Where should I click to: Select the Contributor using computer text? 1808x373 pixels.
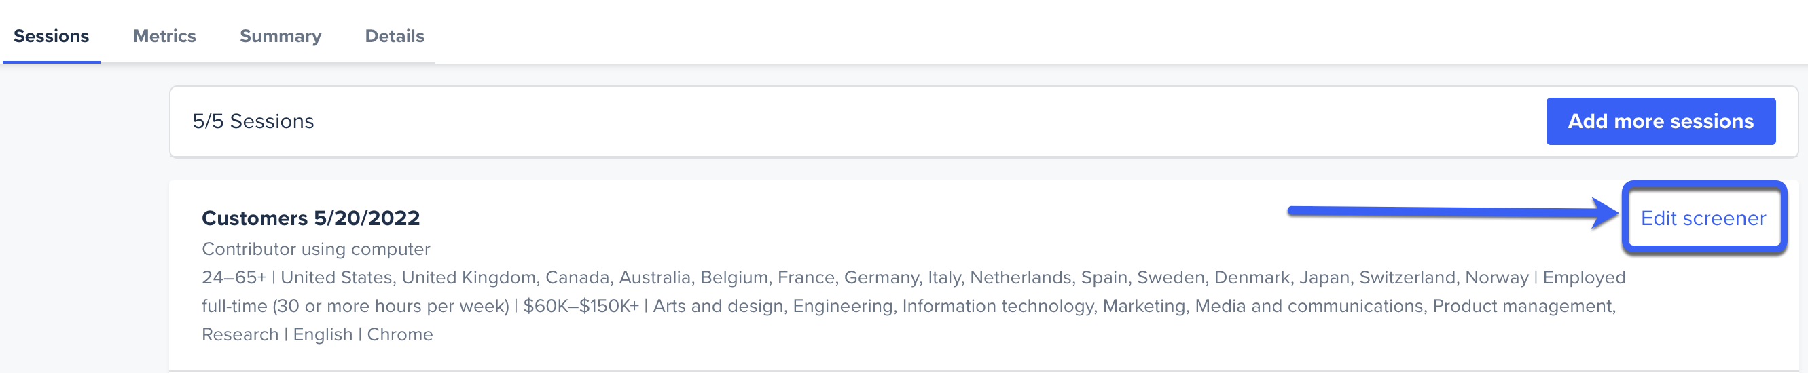click(316, 249)
